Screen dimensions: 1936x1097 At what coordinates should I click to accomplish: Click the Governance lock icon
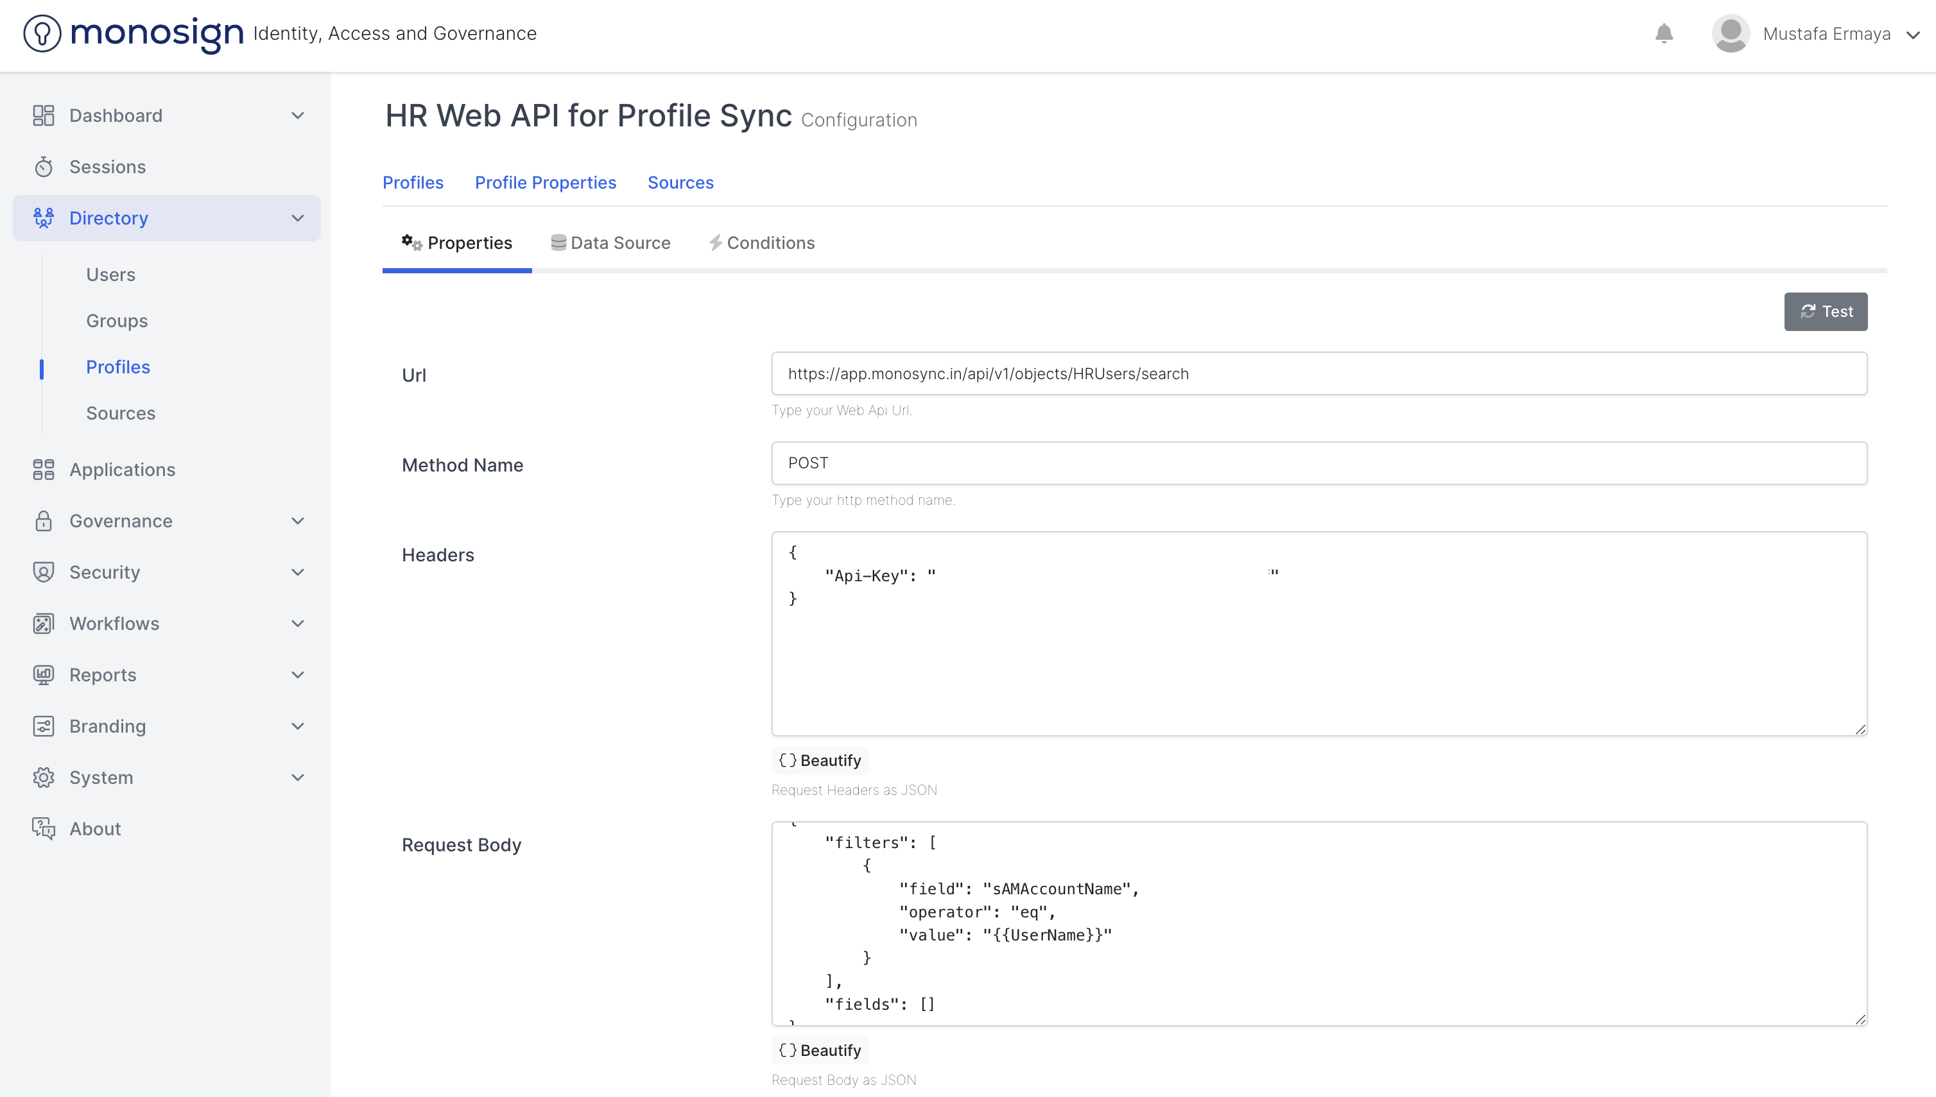click(44, 521)
